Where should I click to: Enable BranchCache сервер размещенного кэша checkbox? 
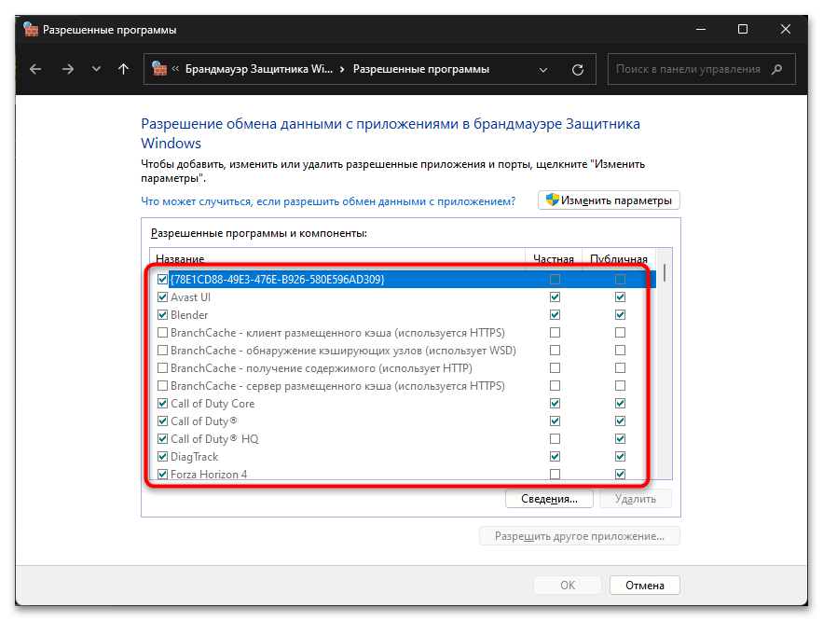163,386
